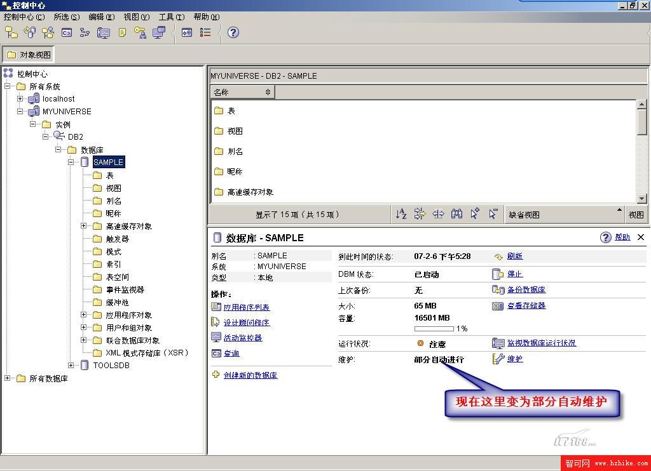
Task: Select the 对象视图 tab
Action: click(x=28, y=55)
